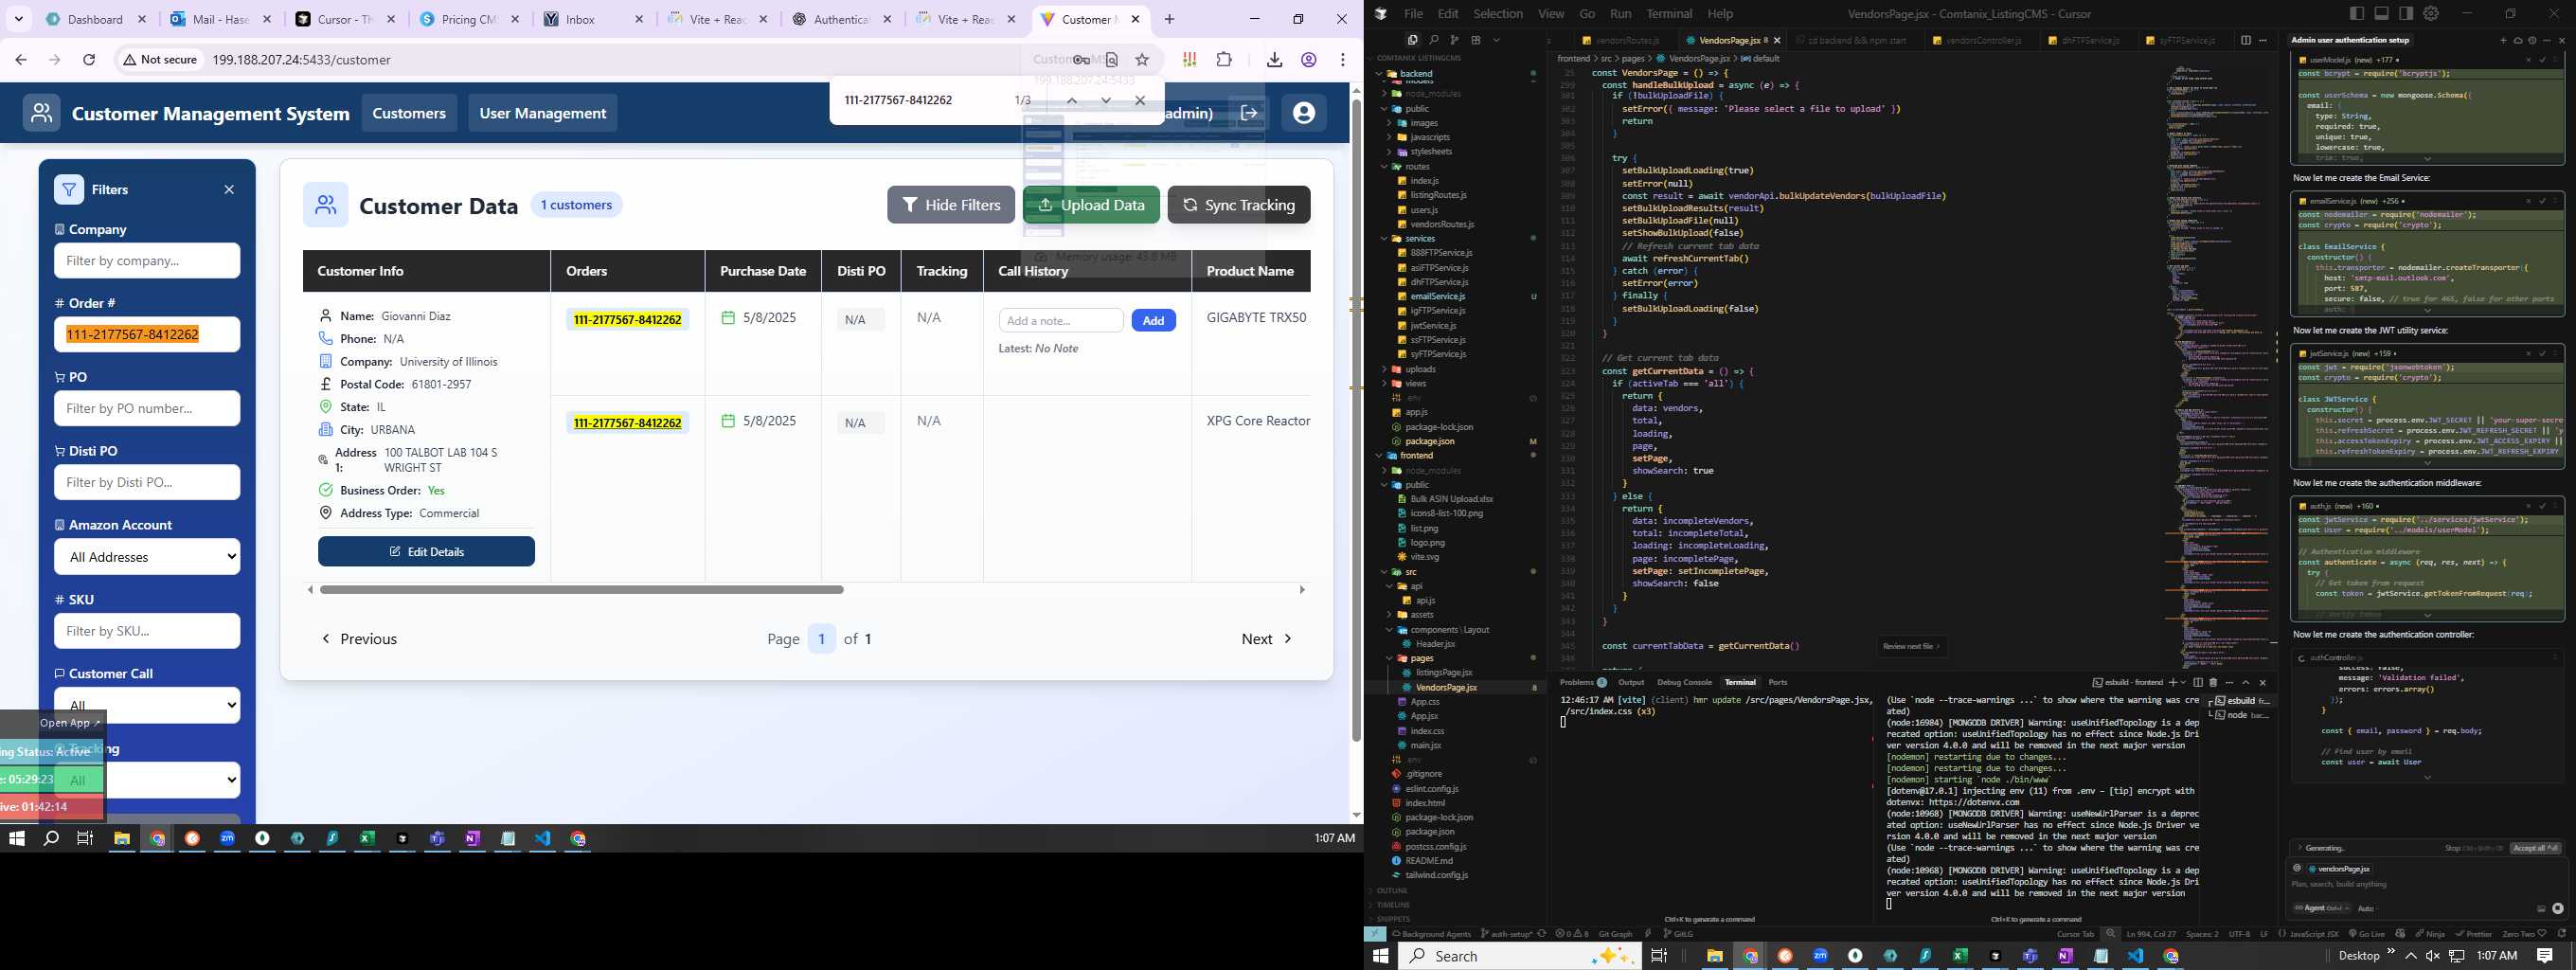The width and height of the screenshot is (2576, 970).
Task: Open Amazon Account All Addresses dropdown
Action: point(147,557)
